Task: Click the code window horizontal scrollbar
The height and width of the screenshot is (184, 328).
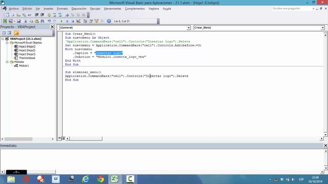Action: point(86,139)
